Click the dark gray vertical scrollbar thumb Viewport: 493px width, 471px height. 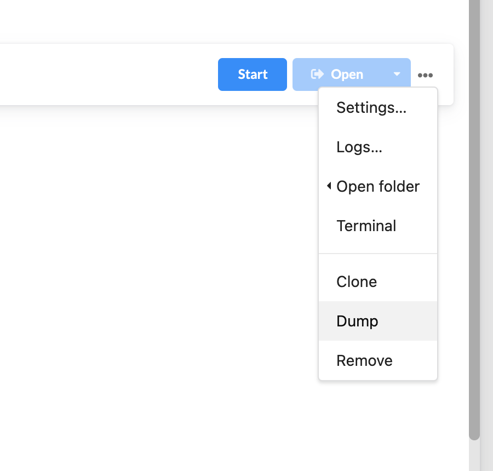click(x=474, y=219)
